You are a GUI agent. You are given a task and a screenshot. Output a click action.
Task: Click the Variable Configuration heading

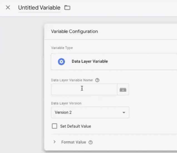point(74,32)
